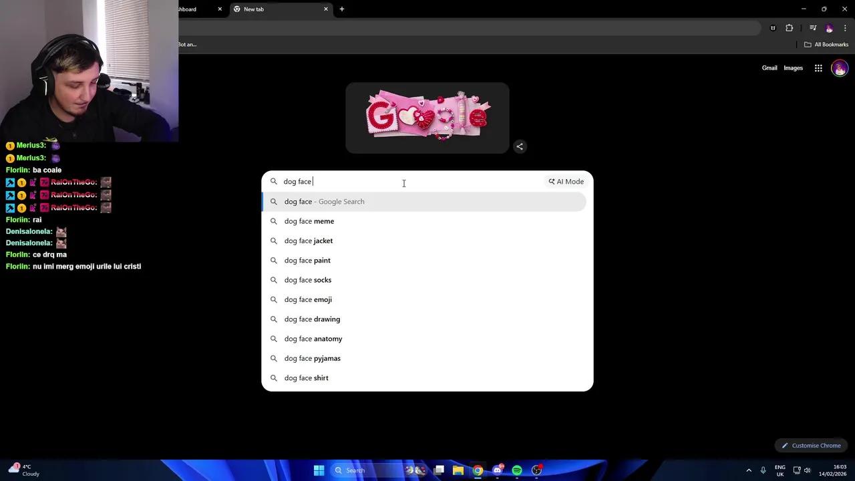The height and width of the screenshot is (481, 855).
Task: Open media controls music-note icon
Action: coord(813,28)
